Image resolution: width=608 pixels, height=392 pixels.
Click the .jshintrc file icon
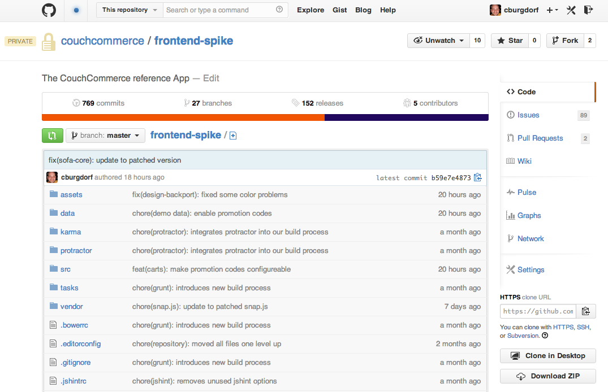[x=53, y=381]
